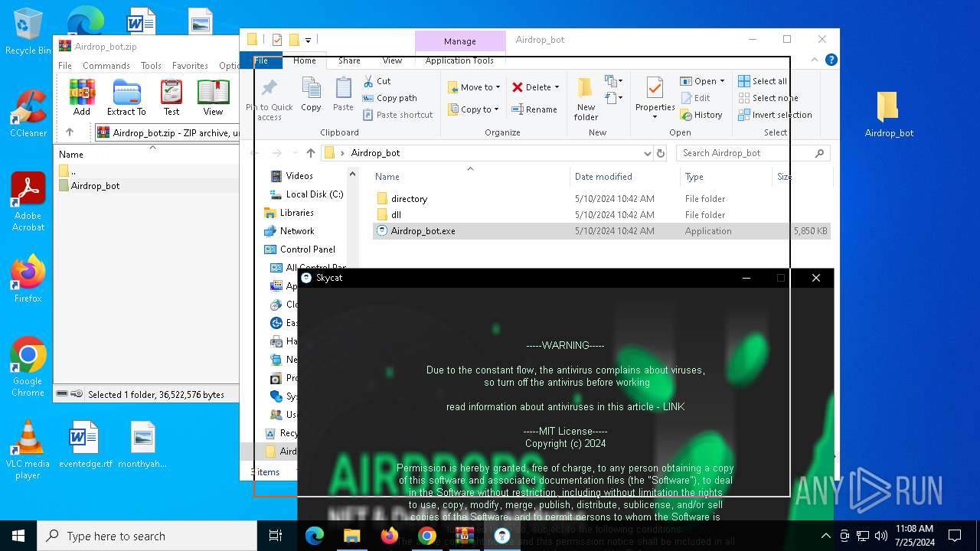The image size is (980, 551).
Task: Open the Favorites menu in WinRAR
Action: [190, 66]
